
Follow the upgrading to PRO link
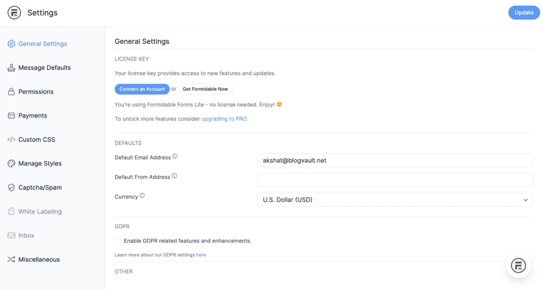point(224,119)
